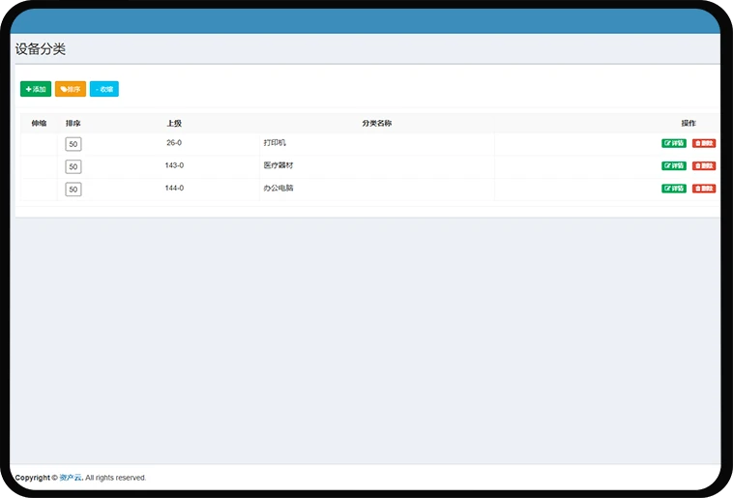This screenshot has height=498, width=733.
Task: Open details for the 医疗器材 row
Action: click(x=674, y=166)
